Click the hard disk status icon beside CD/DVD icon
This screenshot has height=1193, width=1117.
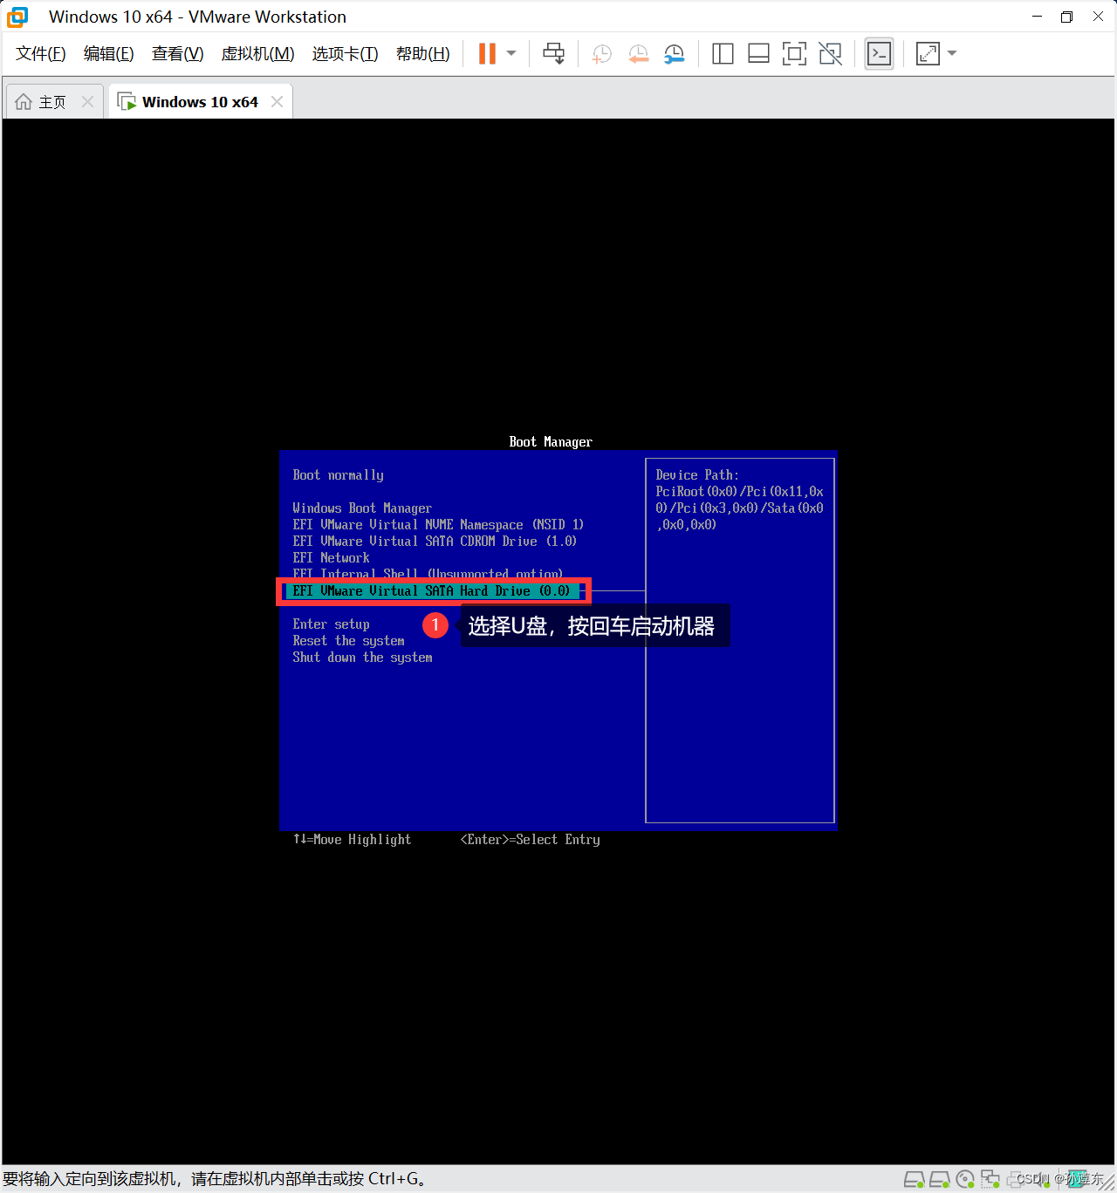tap(939, 1179)
